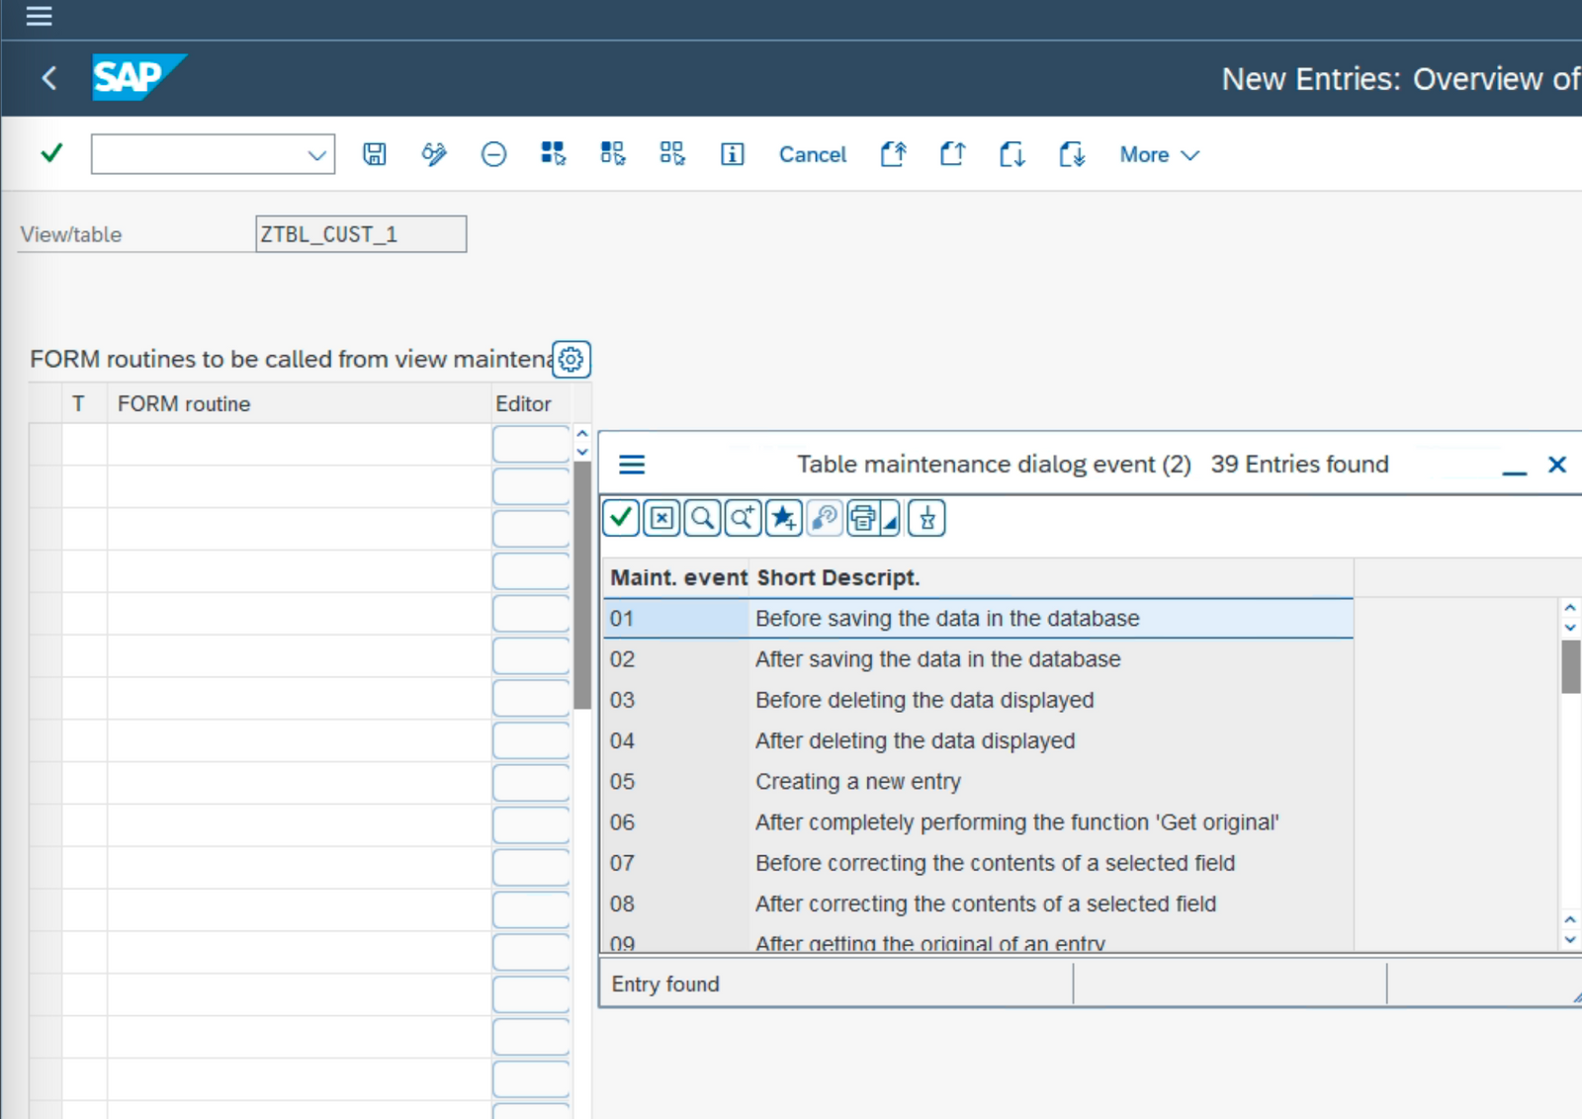
Task: Click the Find Next magnifier-plus icon
Action: 743,518
